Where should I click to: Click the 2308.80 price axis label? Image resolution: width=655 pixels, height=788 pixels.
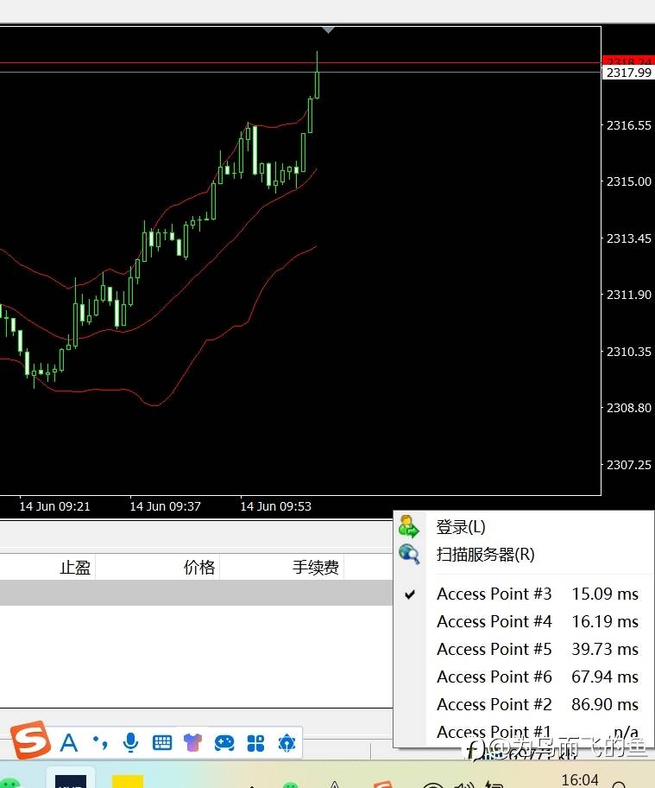pos(629,408)
